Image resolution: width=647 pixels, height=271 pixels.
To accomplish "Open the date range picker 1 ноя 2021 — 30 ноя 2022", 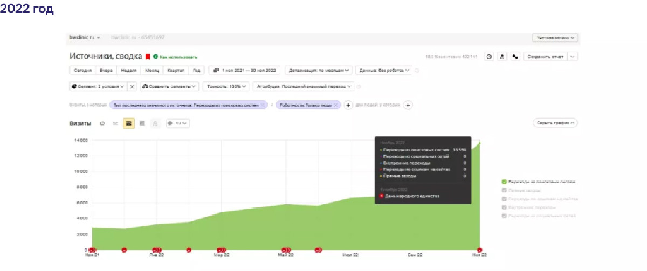I will (x=245, y=70).
